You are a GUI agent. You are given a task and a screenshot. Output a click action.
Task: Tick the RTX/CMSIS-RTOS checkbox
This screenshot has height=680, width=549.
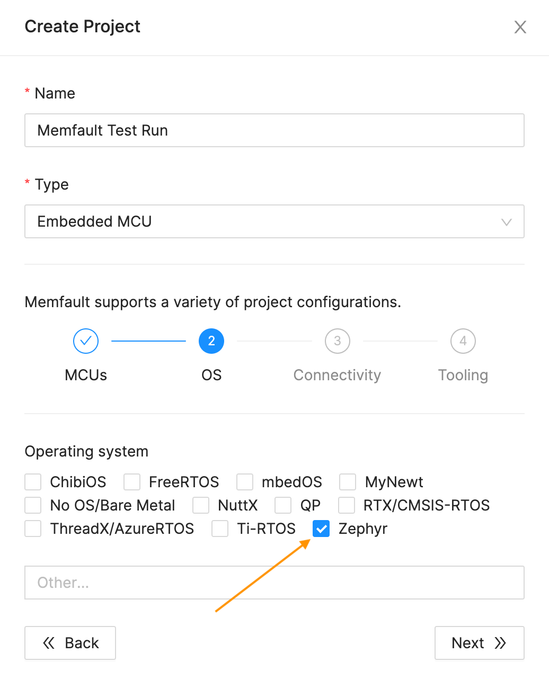pos(347,505)
